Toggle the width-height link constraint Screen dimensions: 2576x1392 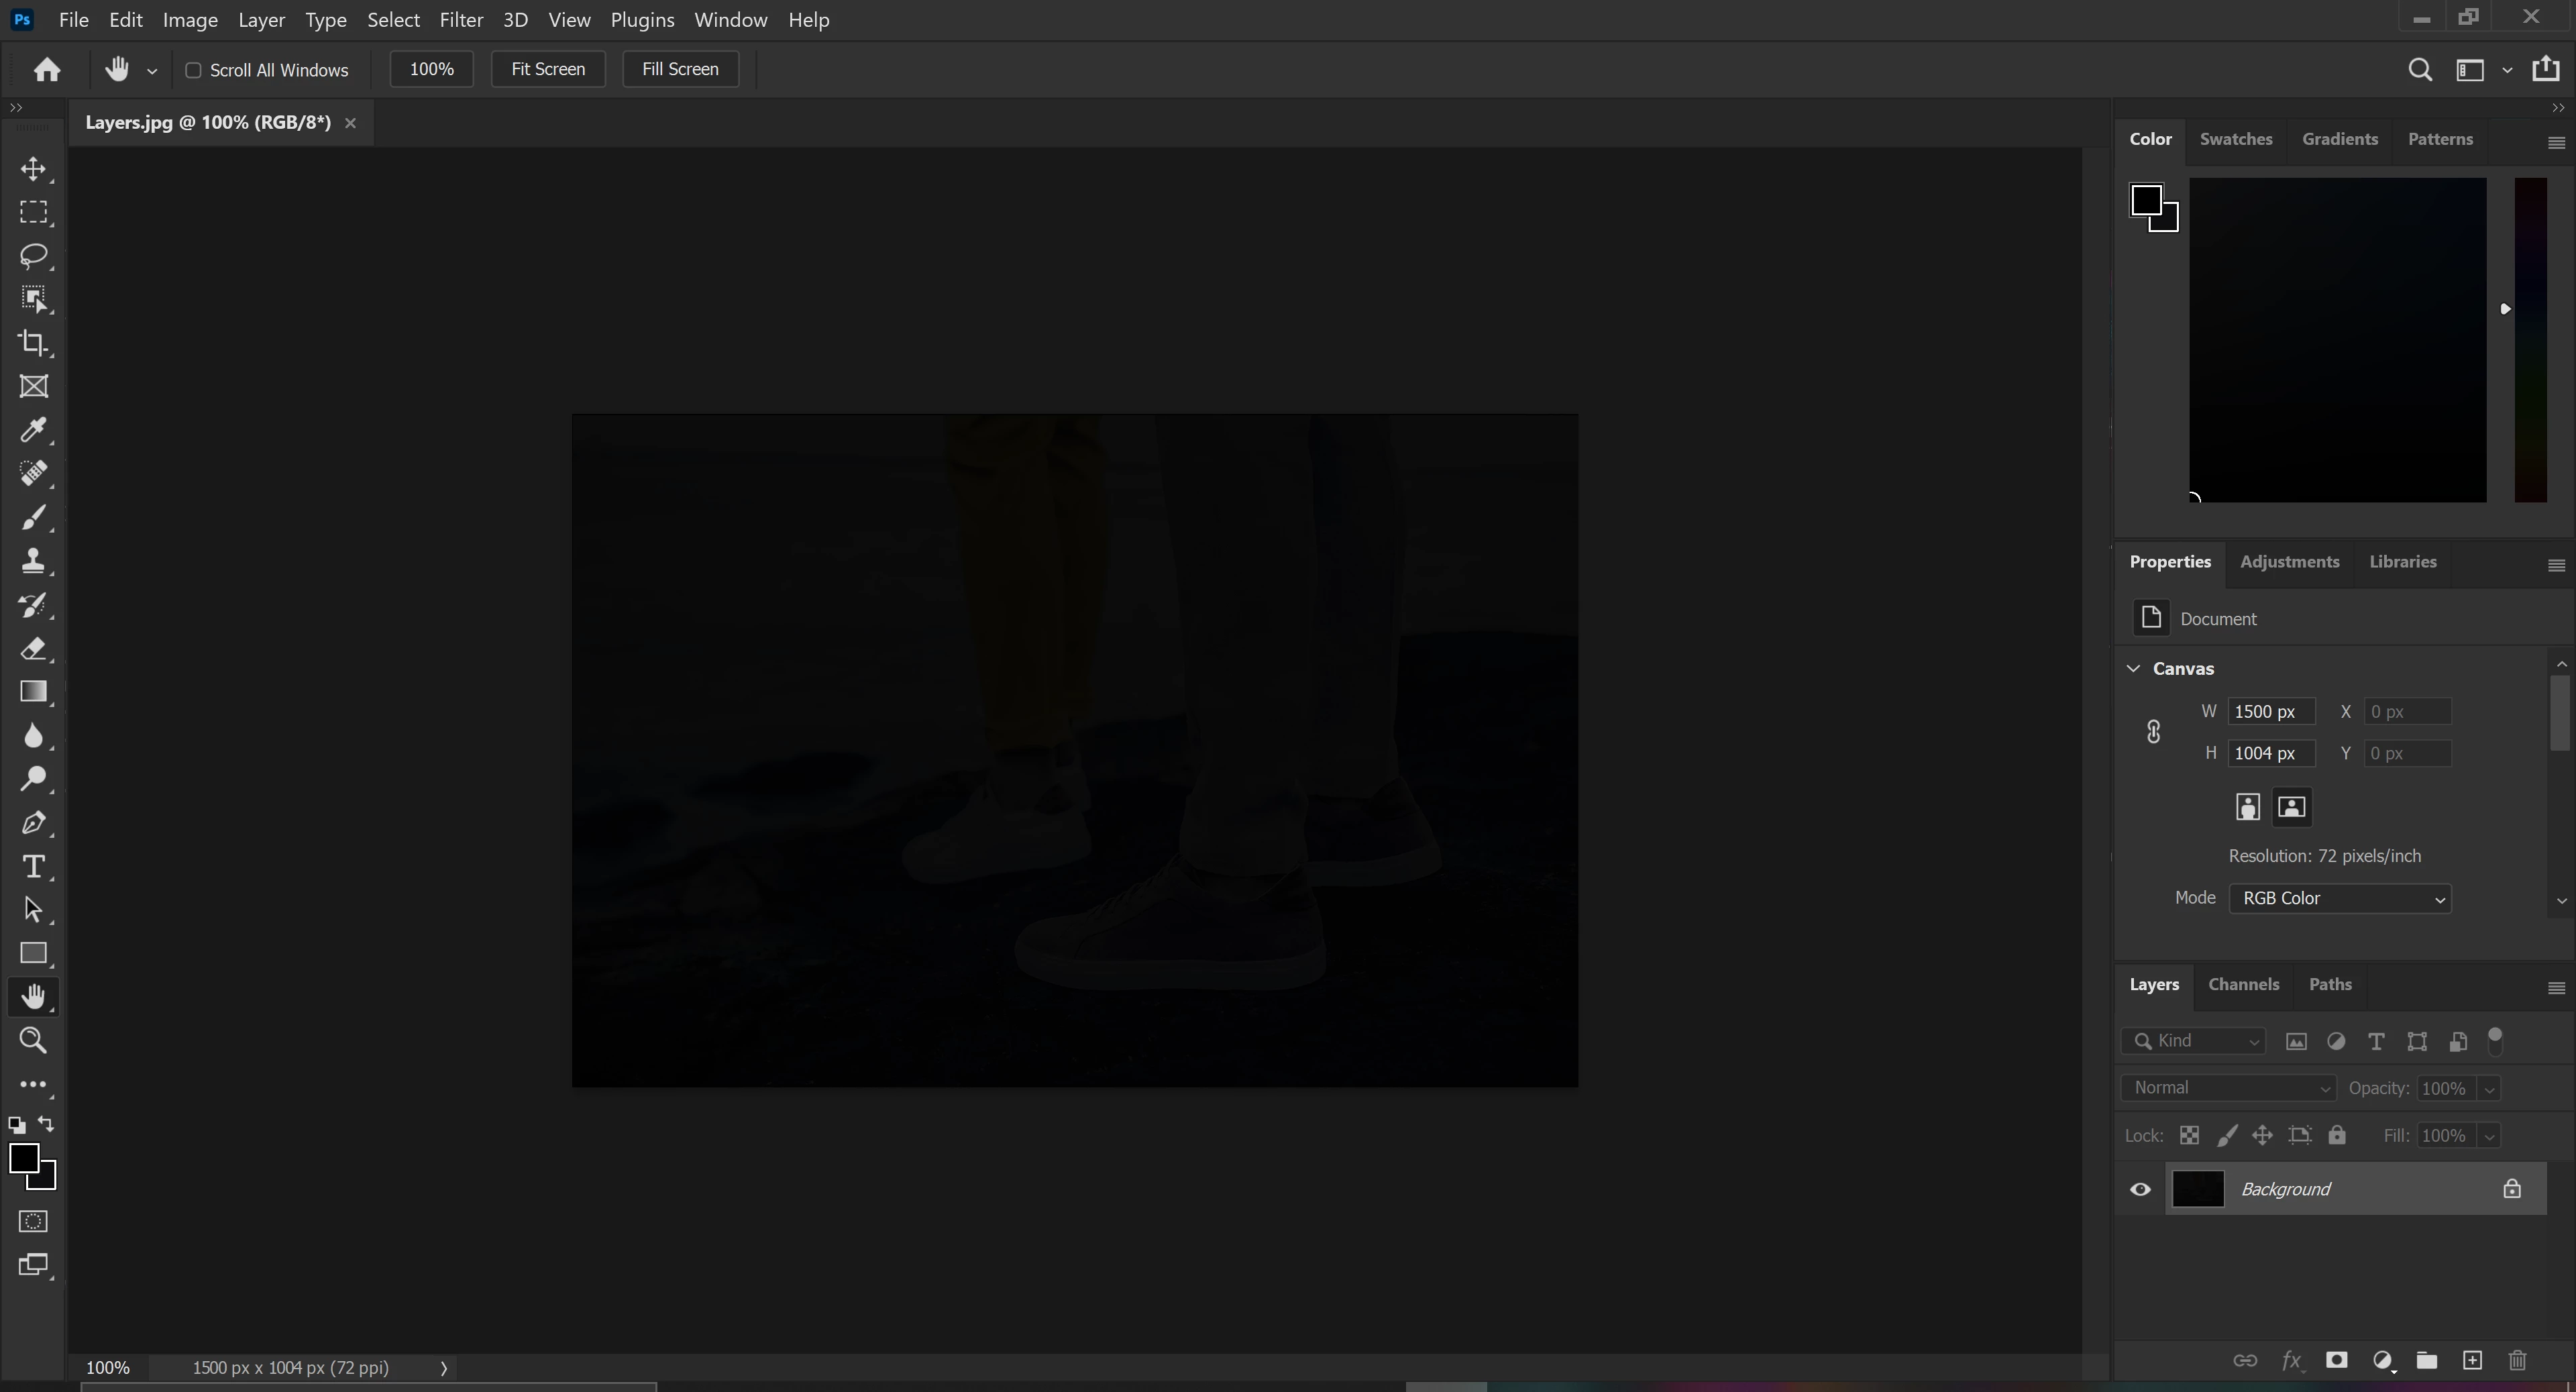(2154, 732)
